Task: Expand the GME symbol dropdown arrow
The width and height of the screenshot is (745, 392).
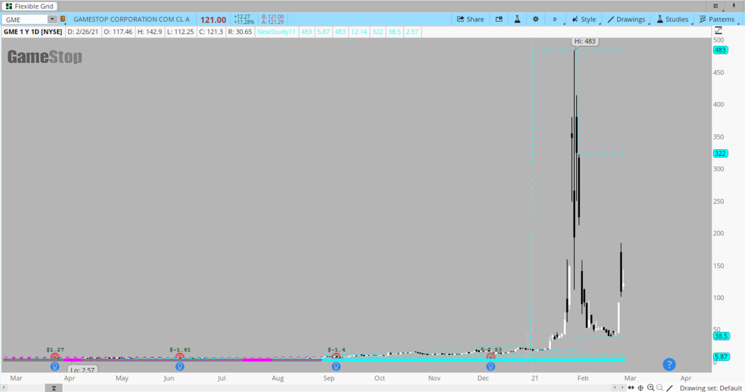Action: point(53,19)
